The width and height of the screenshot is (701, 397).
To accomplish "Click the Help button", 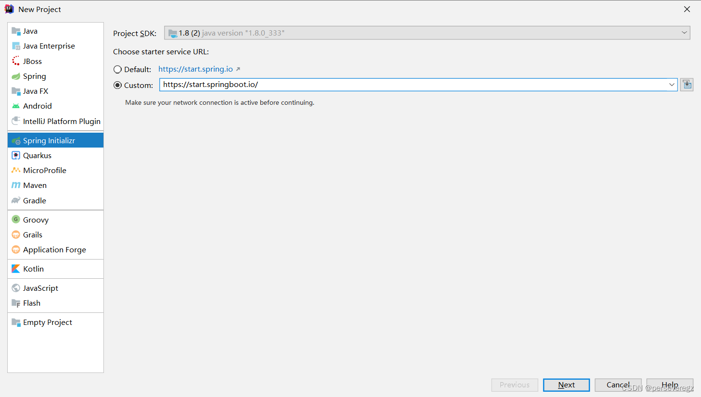I will point(669,385).
